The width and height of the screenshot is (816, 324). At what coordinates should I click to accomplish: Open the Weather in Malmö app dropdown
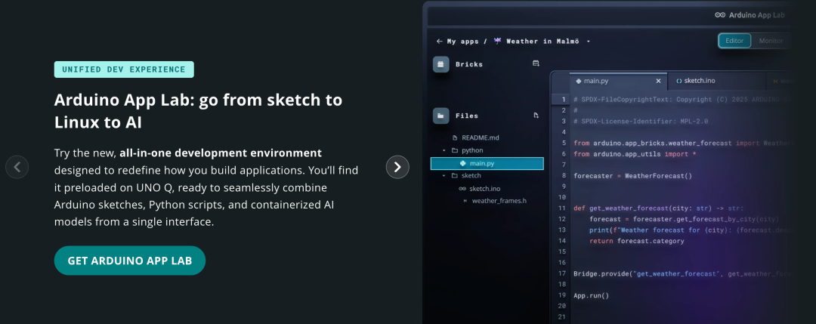click(588, 41)
